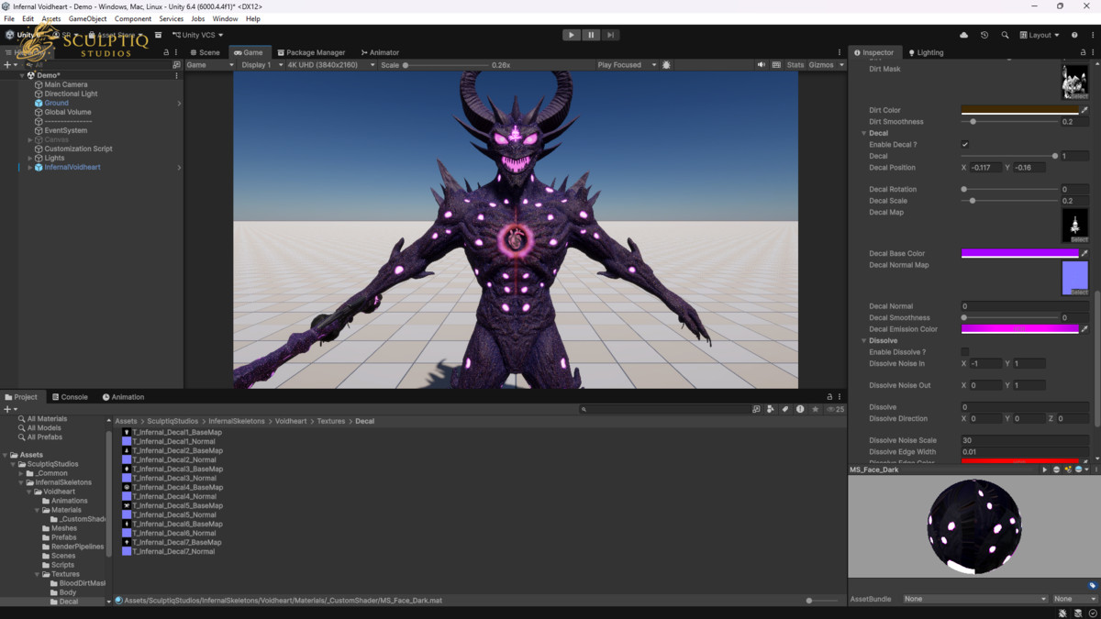
Task: Use eyedropper for Decal Emission Color
Action: point(1084,329)
